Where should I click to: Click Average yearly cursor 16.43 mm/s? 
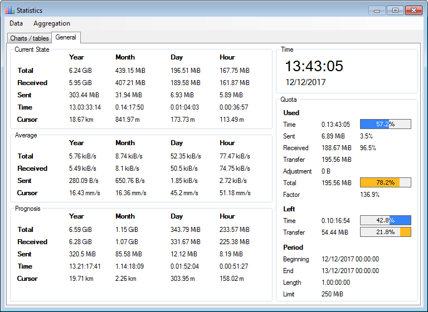point(85,193)
